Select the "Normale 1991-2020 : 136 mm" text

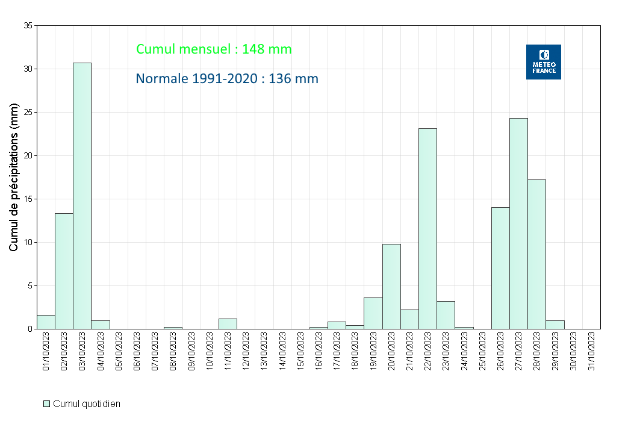(x=227, y=78)
